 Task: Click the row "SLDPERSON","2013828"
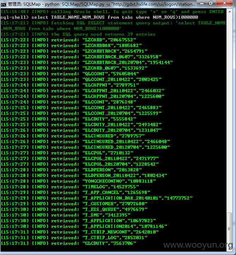71,170
